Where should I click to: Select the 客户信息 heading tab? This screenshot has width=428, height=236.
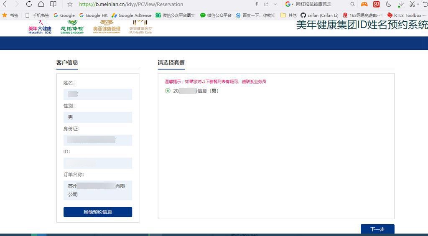(67, 63)
